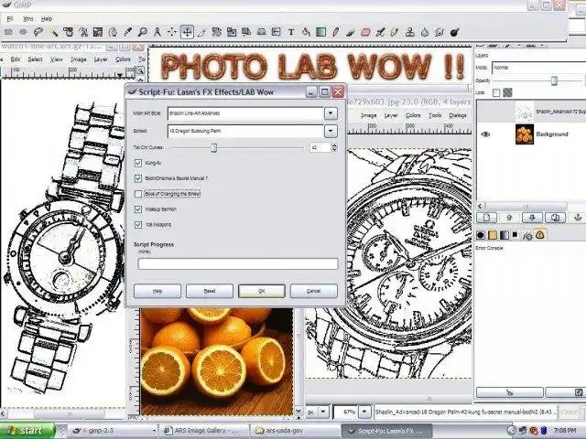Lower the layer with down arrow button
This screenshot has width=586, height=439.
coord(532,218)
